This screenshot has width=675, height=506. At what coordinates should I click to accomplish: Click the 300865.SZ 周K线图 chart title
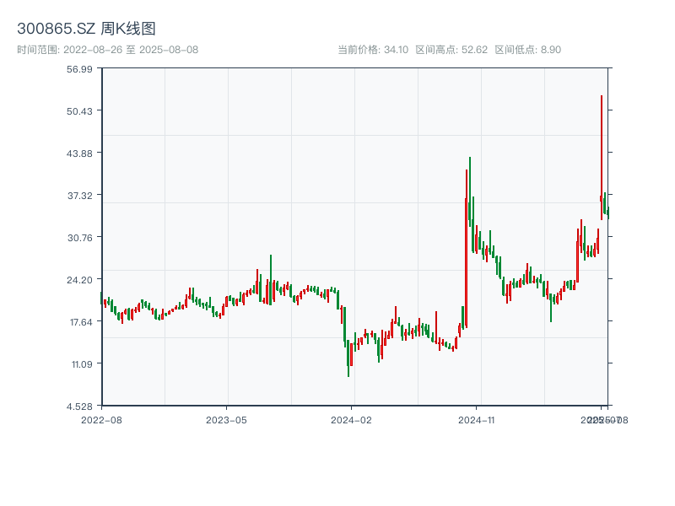(x=86, y=30)
